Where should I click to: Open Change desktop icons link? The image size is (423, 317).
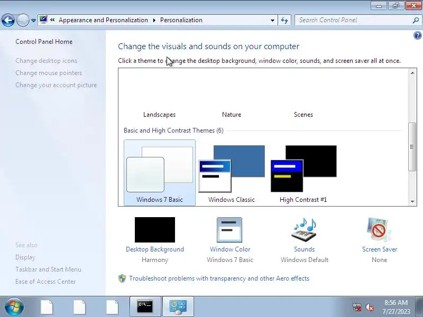[47, 61]
